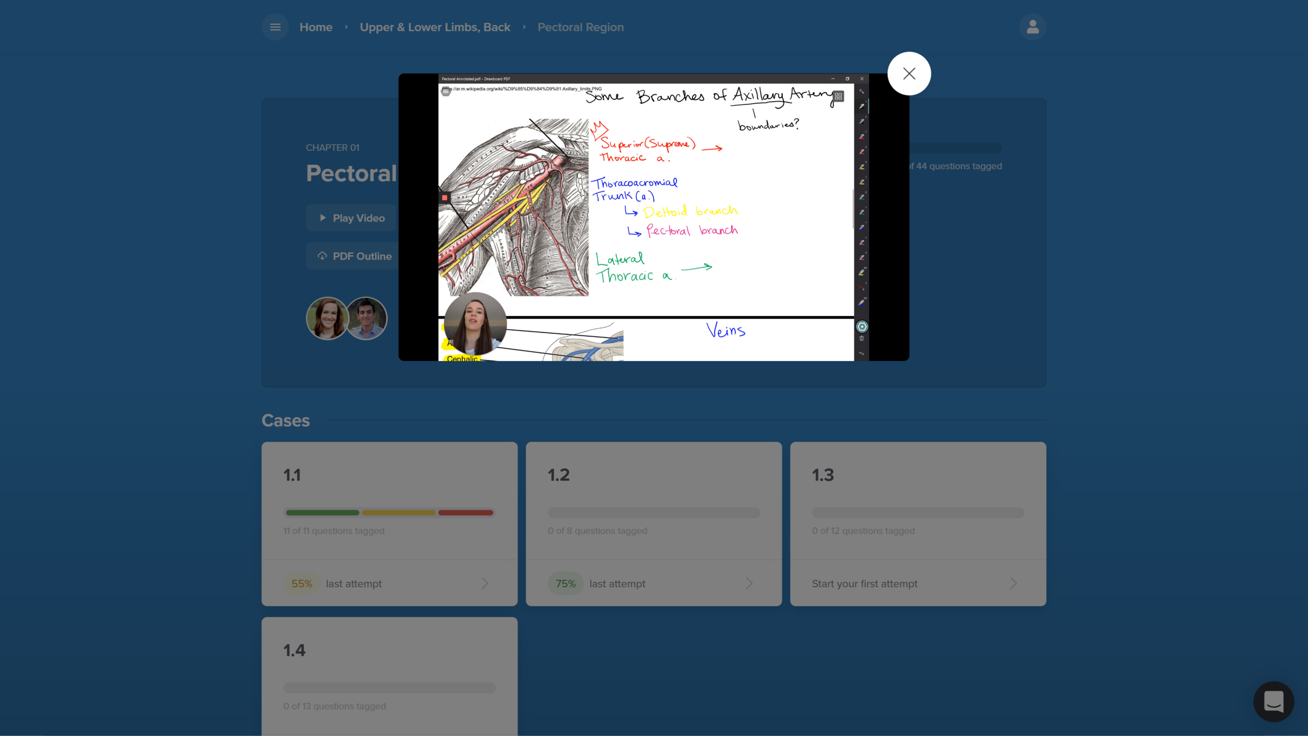Navigate to Upper & Lower Limbs, Back
Image resolution: width=1308 pixels, height=736 pixels.
[435, 27]
